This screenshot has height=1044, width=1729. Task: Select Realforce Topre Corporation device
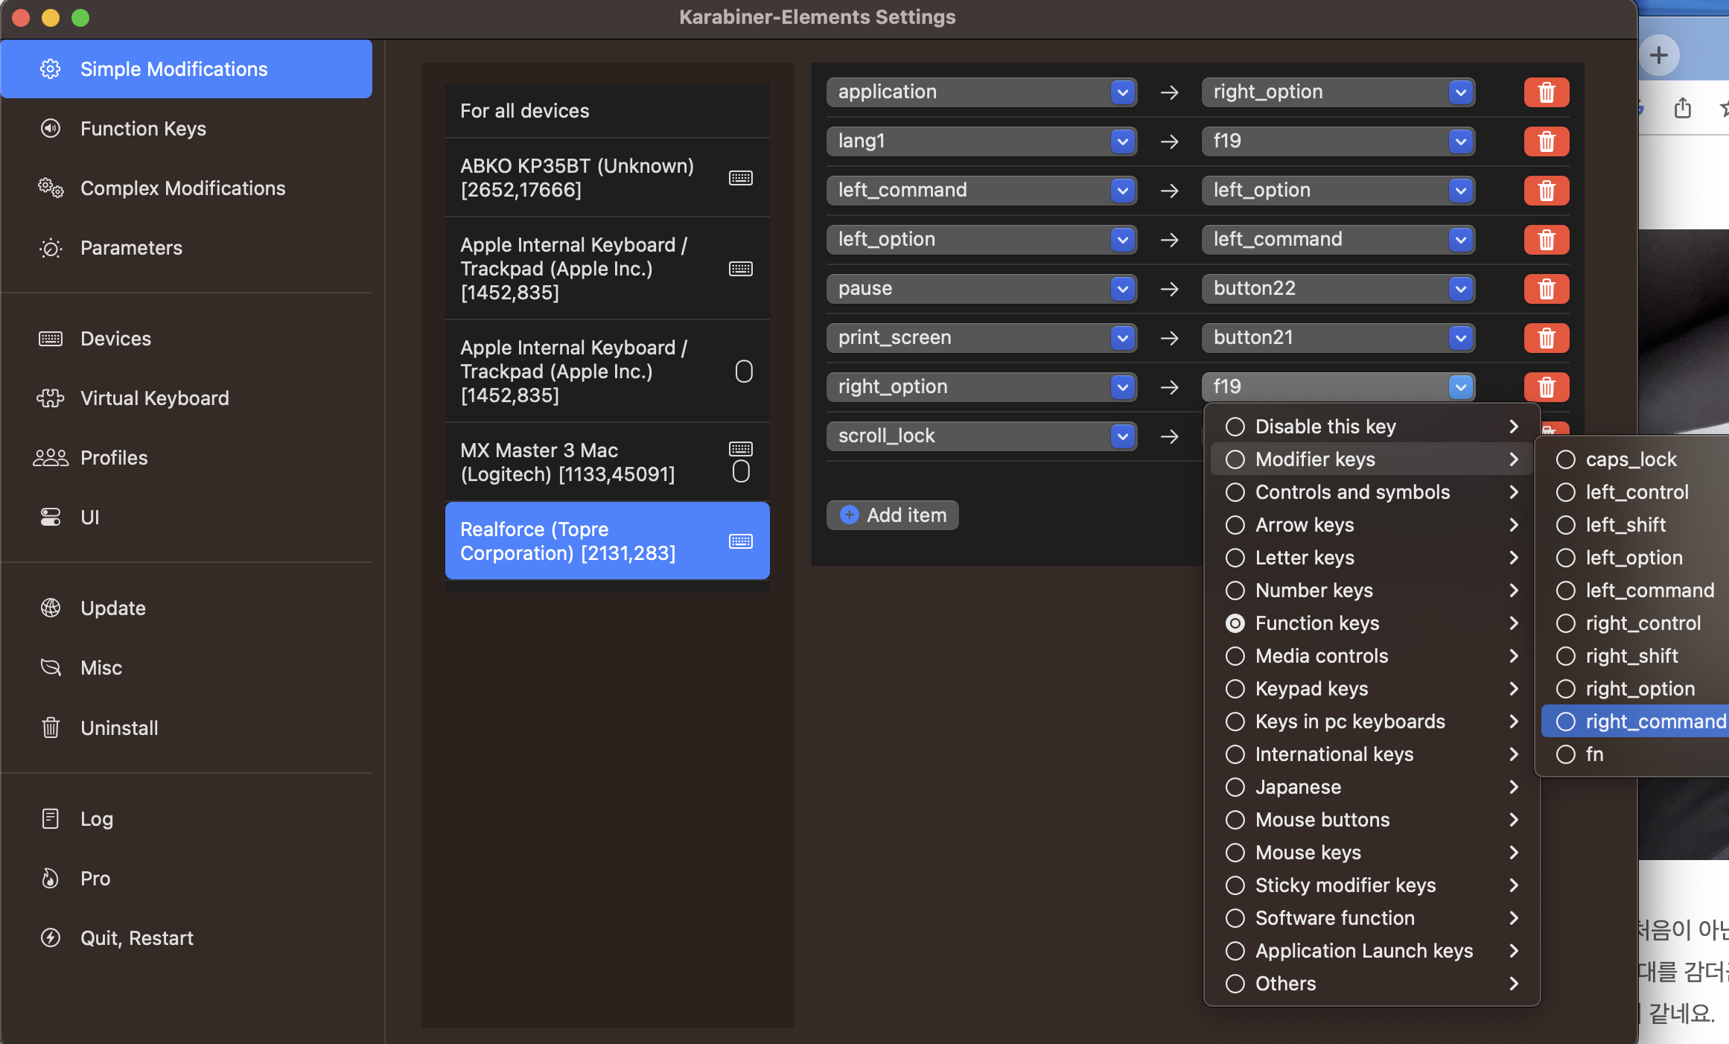point(606,541)
